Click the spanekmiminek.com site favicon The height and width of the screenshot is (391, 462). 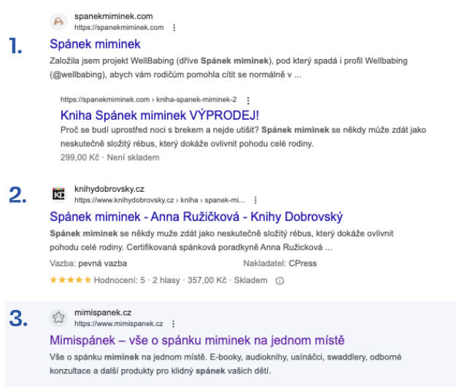click(x=58, y=21)
